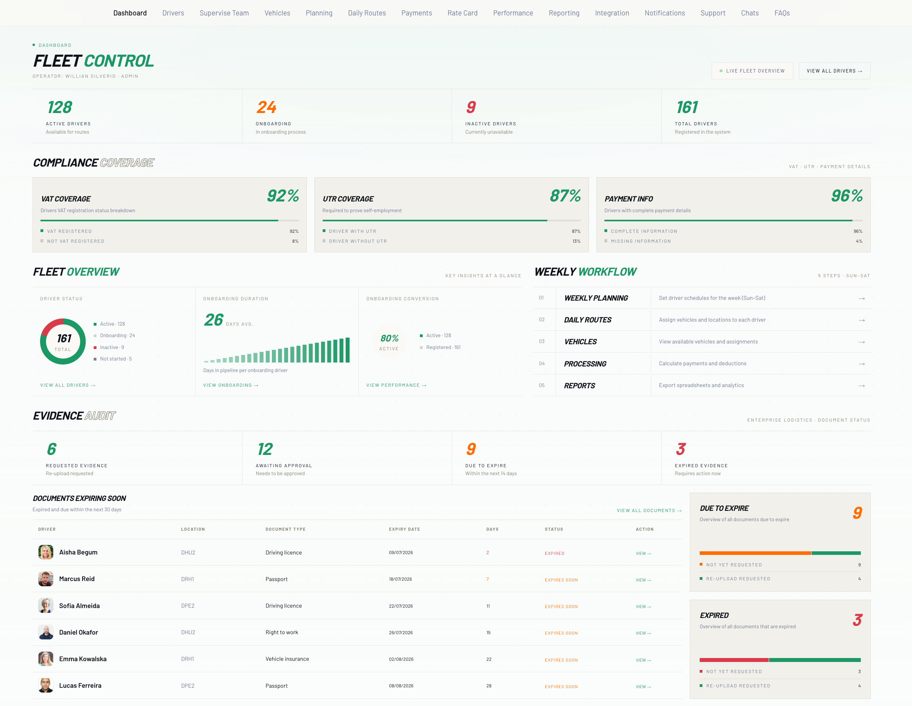This screenshot has width=912, height=706.
Task: Click View link for Sofia Almeida
Action: pos(643,606)
